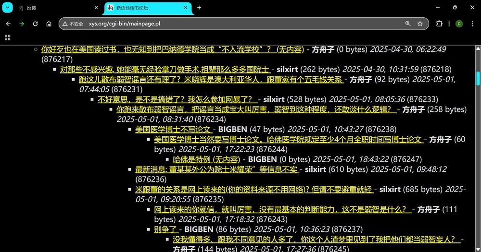
Task: Bookmark this page with the star
Action: 420,24
